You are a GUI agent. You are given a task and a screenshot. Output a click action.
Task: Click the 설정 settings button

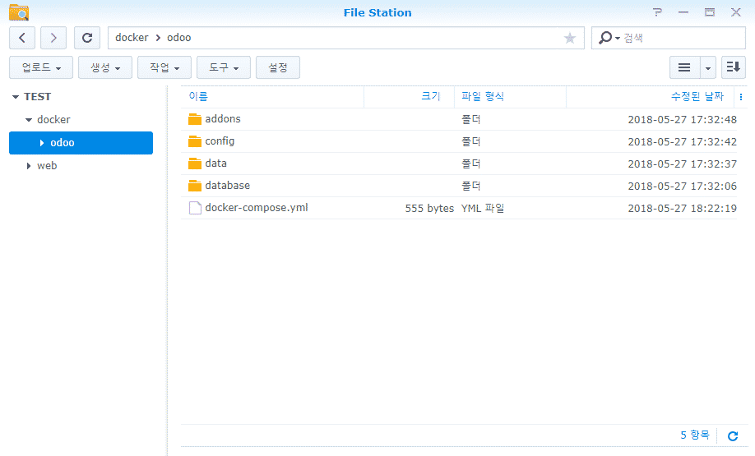pyautogui.click(x=278, y=67)
